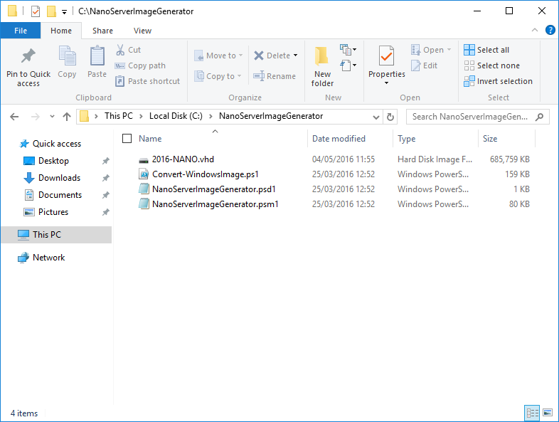Click Pin to Quick access icon

point(28,56)
